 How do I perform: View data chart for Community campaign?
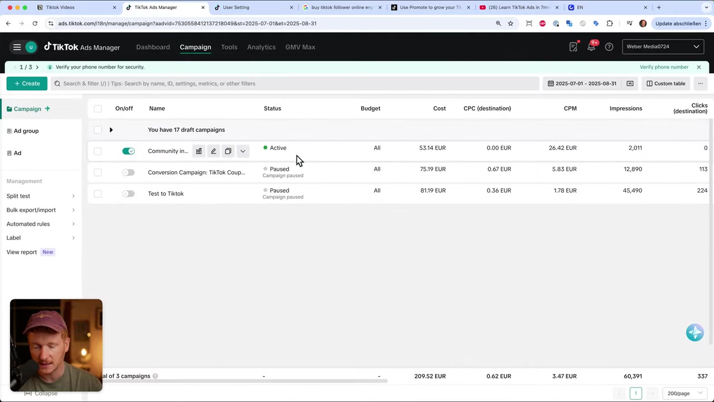(x=199, y=151)
